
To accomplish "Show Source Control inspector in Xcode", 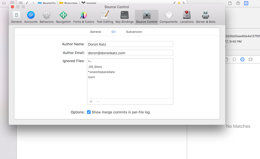I will [x=246, y=3].
